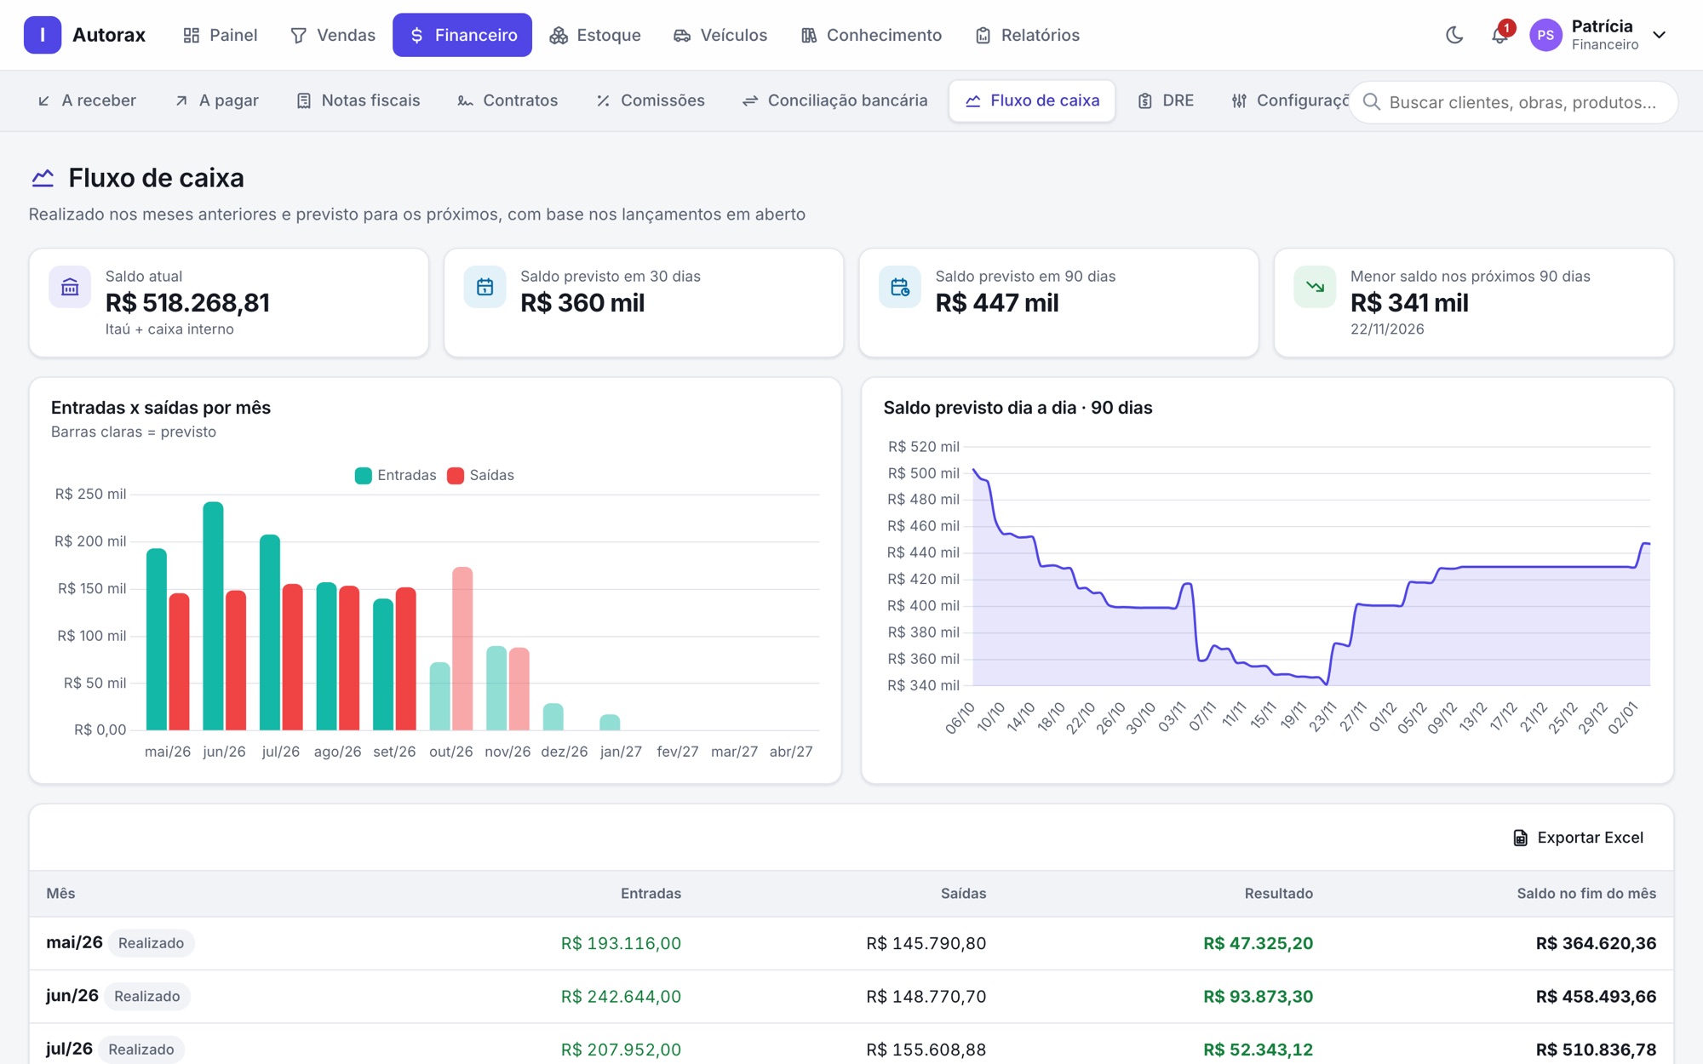Open the notifications bell

coord(1499,35)
